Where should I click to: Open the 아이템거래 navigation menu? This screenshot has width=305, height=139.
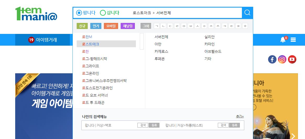pyautogui.click(x=43, y=40)
